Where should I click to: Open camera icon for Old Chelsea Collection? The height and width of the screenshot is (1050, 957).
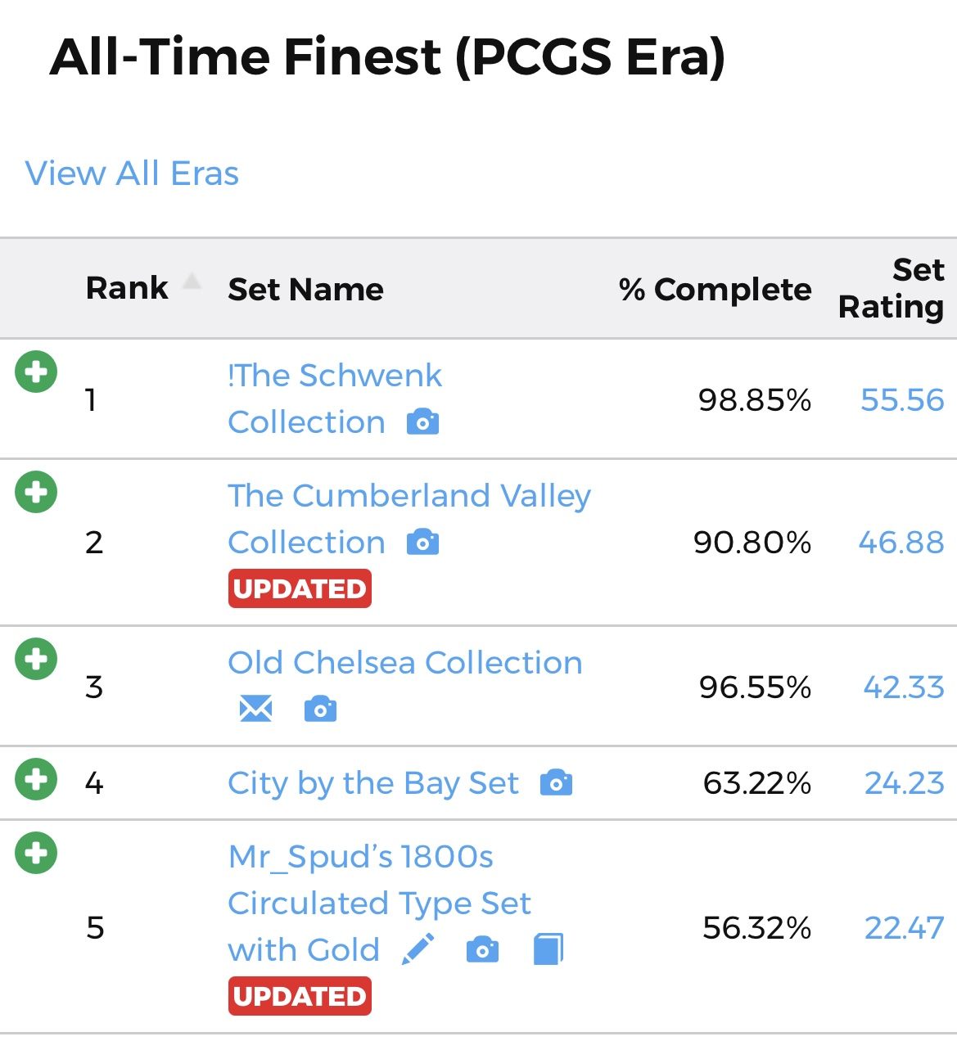[x=320, y=709]
